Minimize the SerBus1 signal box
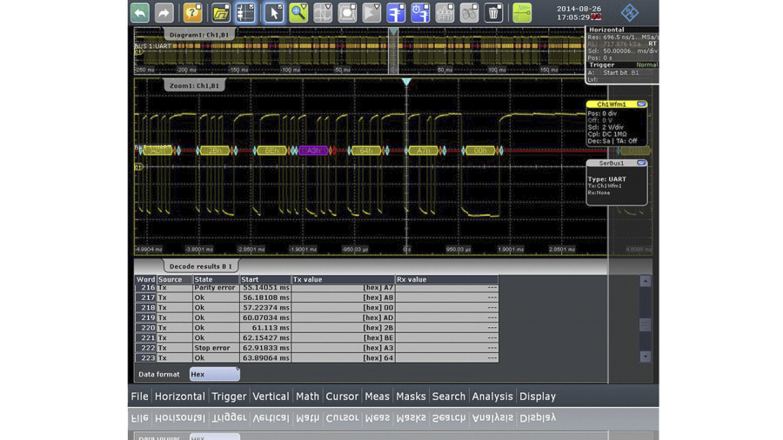 click(641, 163)
